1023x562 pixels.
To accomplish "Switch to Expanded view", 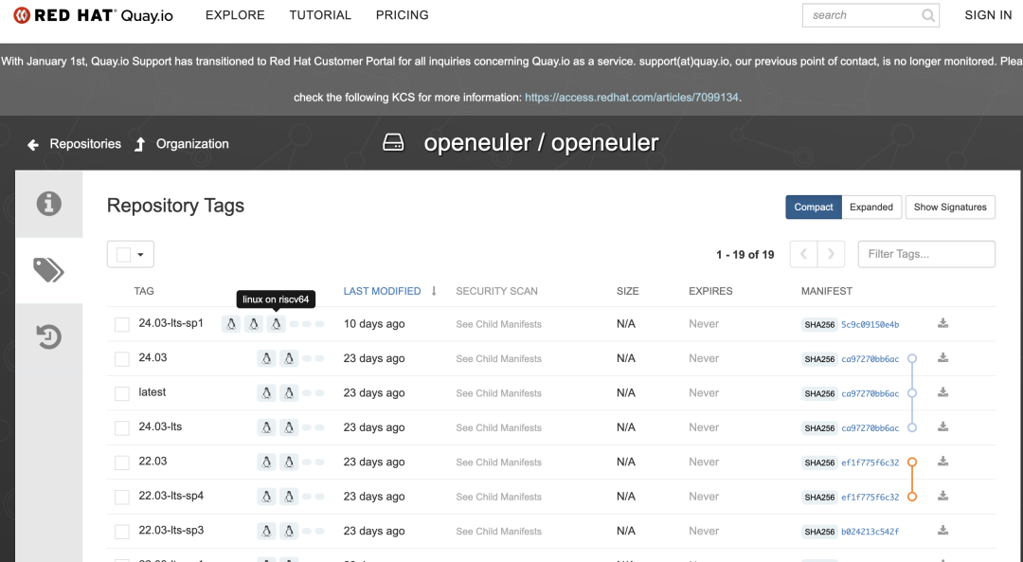I will [871, 207].
